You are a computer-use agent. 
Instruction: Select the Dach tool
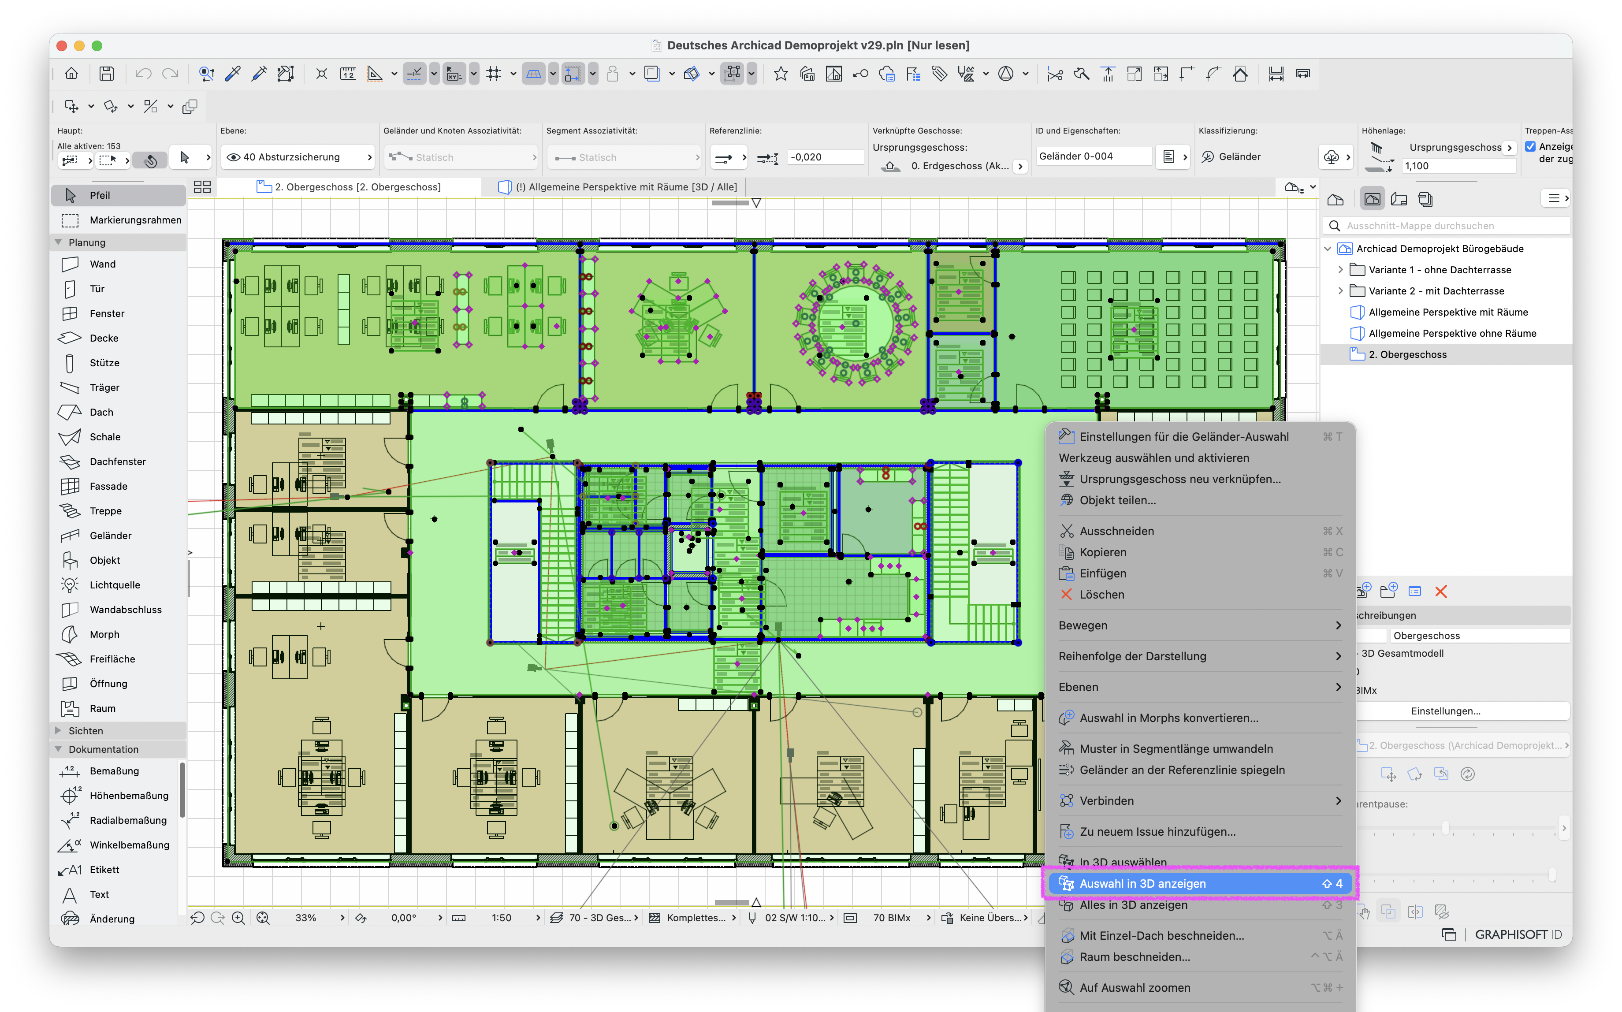pos(119,412)
